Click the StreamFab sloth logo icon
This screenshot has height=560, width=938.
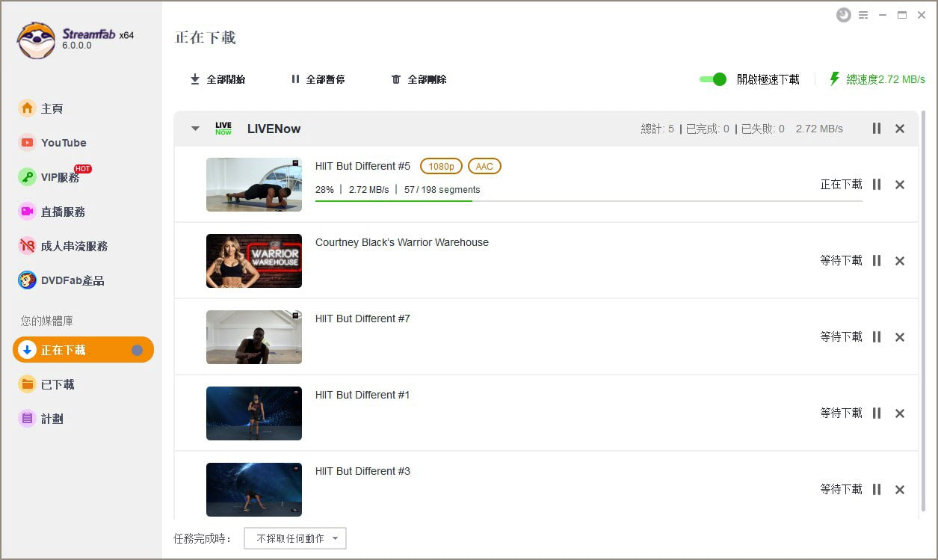36,40
